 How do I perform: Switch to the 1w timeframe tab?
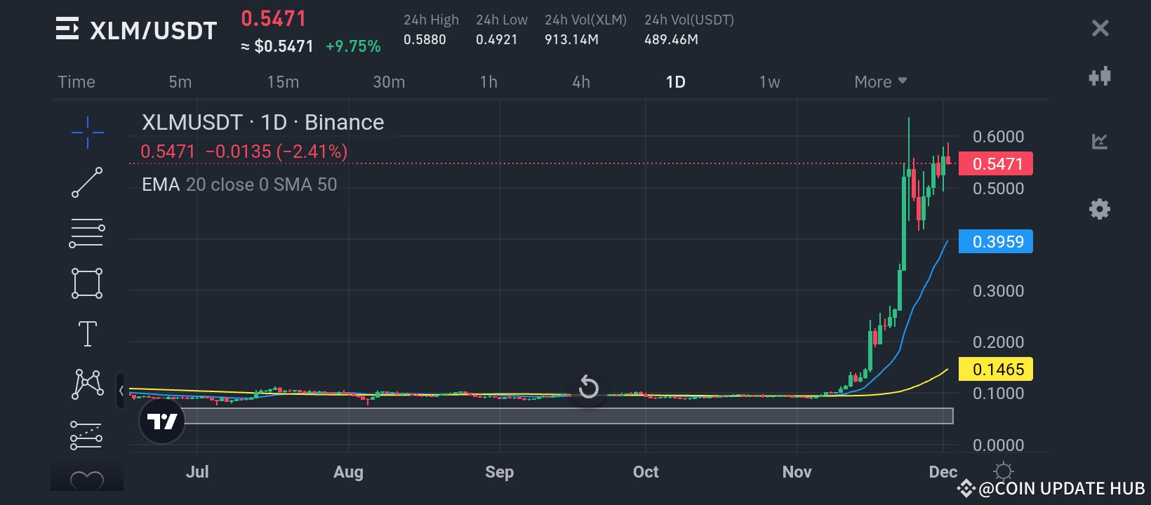click(x=769, y=82)
